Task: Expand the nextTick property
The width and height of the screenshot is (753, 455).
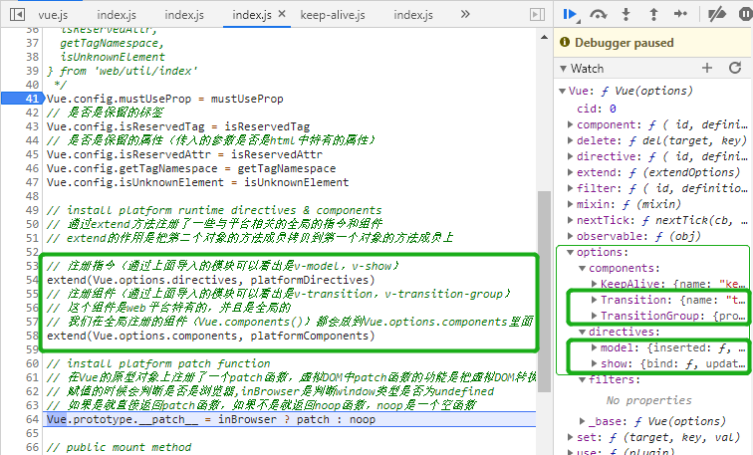Action: [x=570, y=220]
